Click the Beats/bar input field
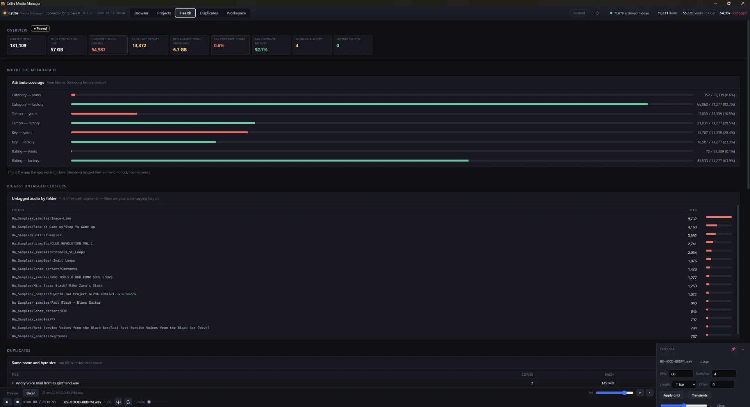This screenshot has width=750, height=407. tap(724, 374)
